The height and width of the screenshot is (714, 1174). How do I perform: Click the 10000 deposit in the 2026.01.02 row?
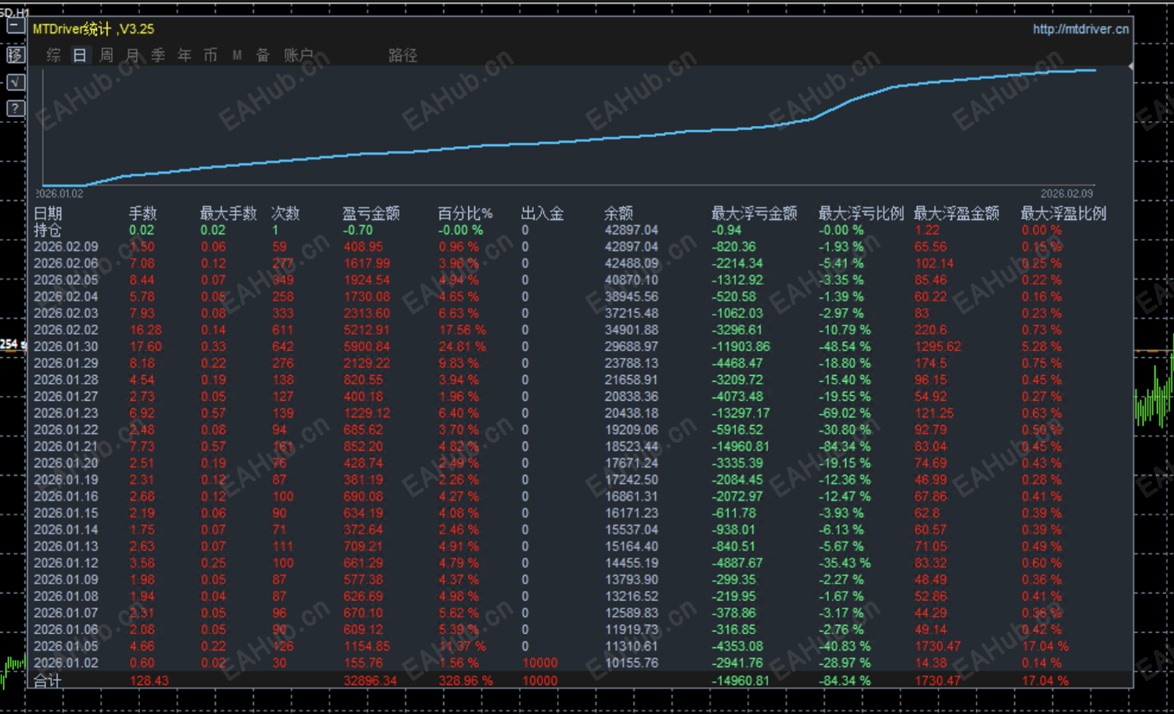click(x=540, y=663)
